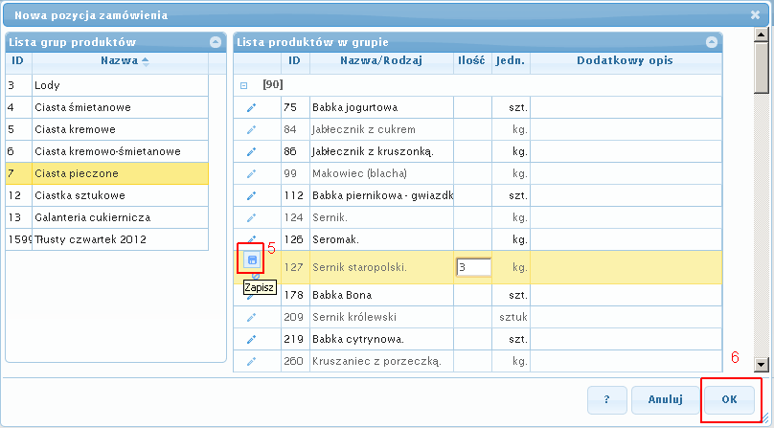The height and width of the screenshot is (428, 774).
Task: Sort groups by the Nazwa column header
Action: click(120, 60)
